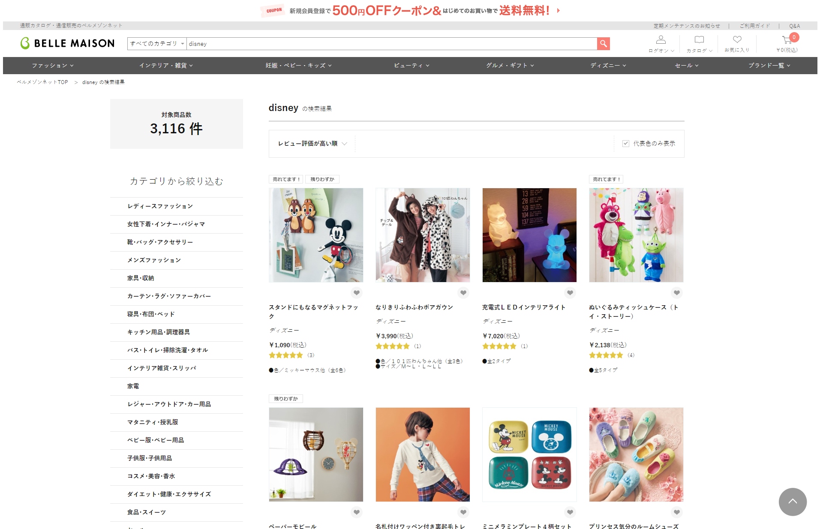Screen dimensions: 820x529
Task: Click the Toy Story tissue case thumbnail
Action: tap(636, 235)
